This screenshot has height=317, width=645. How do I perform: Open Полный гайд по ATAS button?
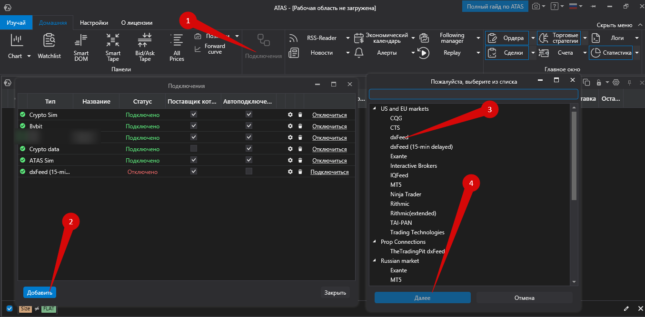point(495,6)
